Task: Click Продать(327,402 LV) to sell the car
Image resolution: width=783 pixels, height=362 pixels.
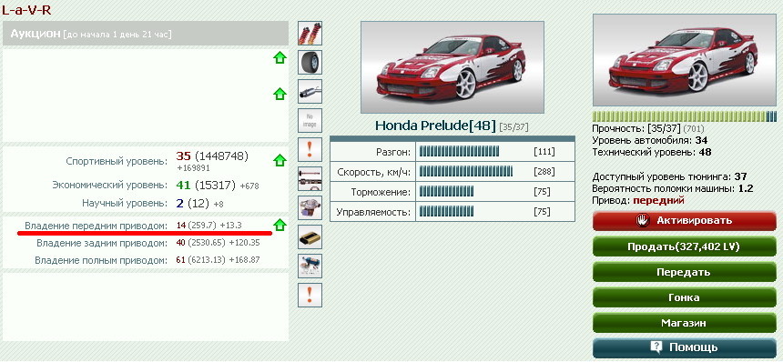Action: (x=685, y=246)
